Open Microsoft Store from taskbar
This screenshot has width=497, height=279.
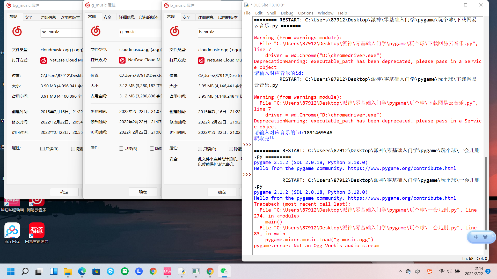(96, 271)
